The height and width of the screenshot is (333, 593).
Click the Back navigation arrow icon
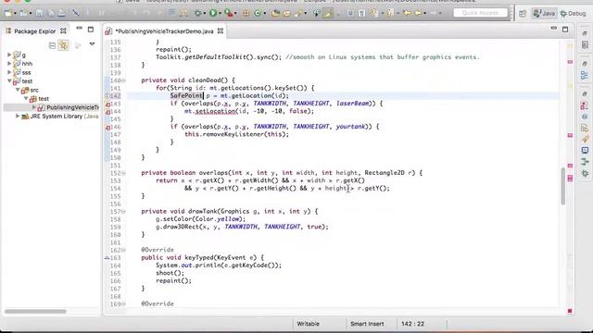418,13
